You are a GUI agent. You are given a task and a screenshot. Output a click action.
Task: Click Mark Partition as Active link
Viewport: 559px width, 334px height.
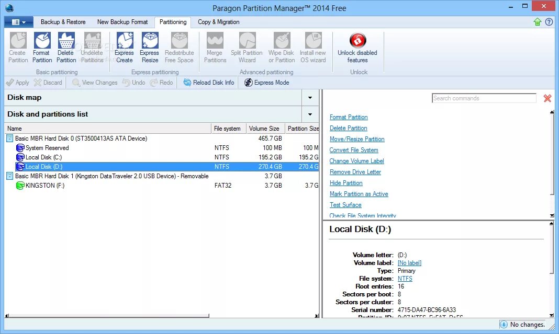[x=359, y=194]
